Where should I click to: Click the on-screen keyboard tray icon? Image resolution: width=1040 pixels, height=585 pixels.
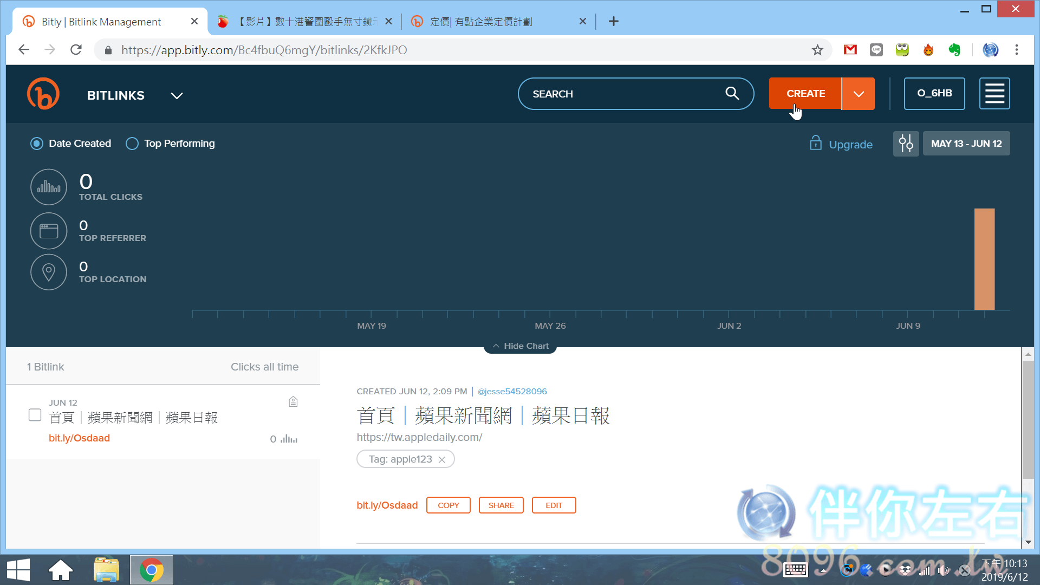796,570
